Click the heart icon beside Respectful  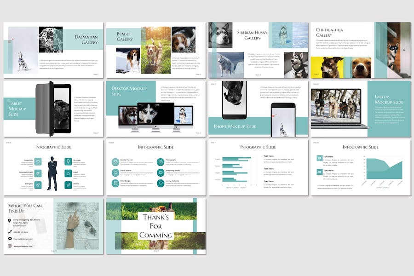pyautogui.click(x=38, y=161)
